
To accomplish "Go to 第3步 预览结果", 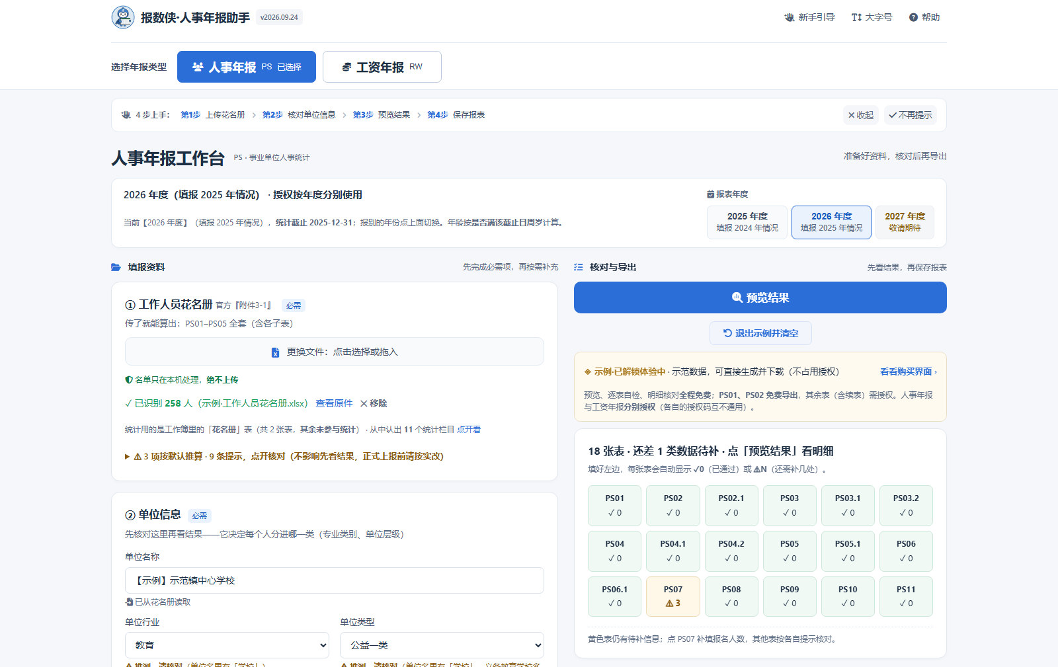I will coord(382,115).
